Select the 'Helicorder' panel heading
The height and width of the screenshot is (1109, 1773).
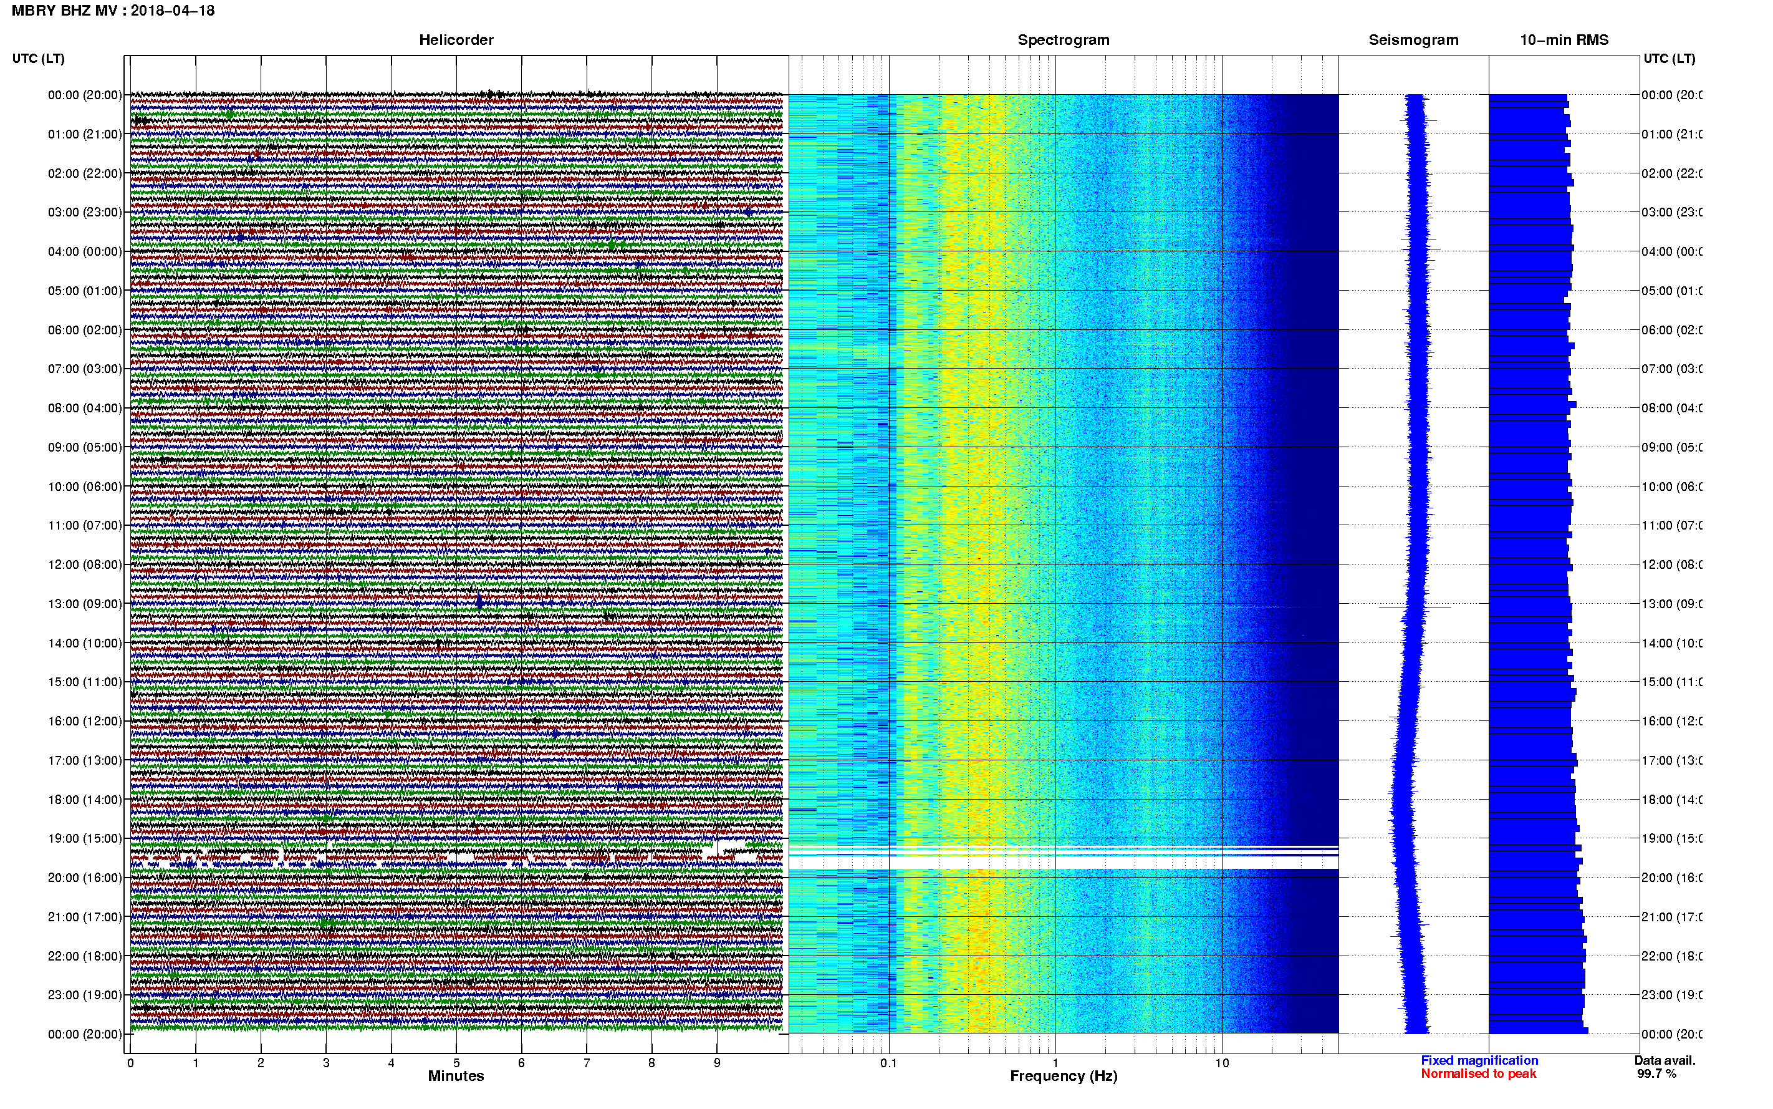456,40
